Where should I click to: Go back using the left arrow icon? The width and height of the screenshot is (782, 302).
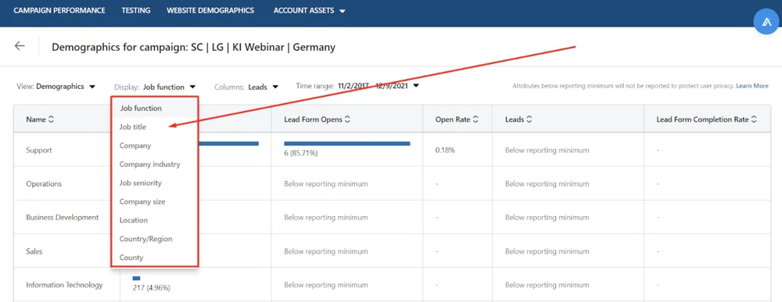(x=20, y=46)
